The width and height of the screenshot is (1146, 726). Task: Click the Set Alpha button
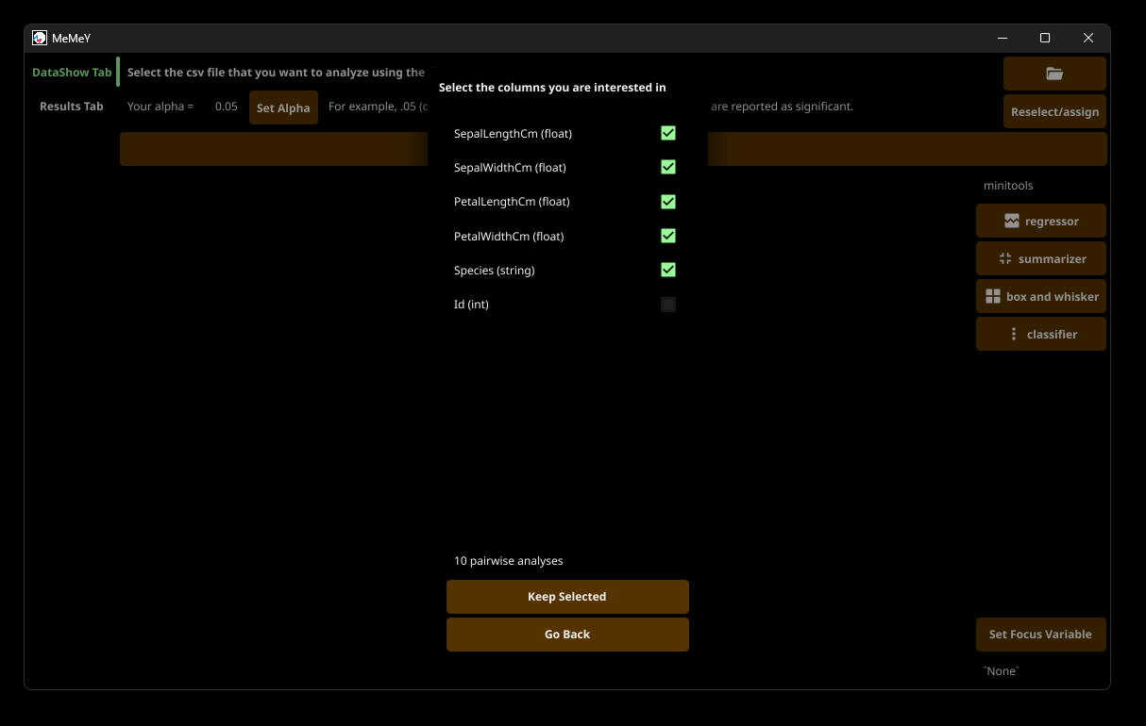click(283, 107)
